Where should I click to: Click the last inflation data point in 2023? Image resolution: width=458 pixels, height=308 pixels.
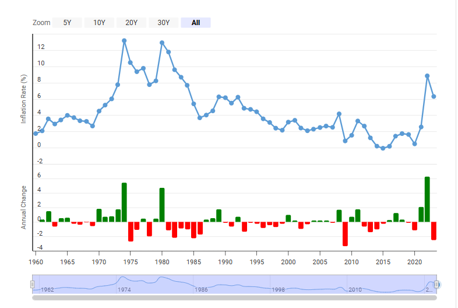(434, 96)
